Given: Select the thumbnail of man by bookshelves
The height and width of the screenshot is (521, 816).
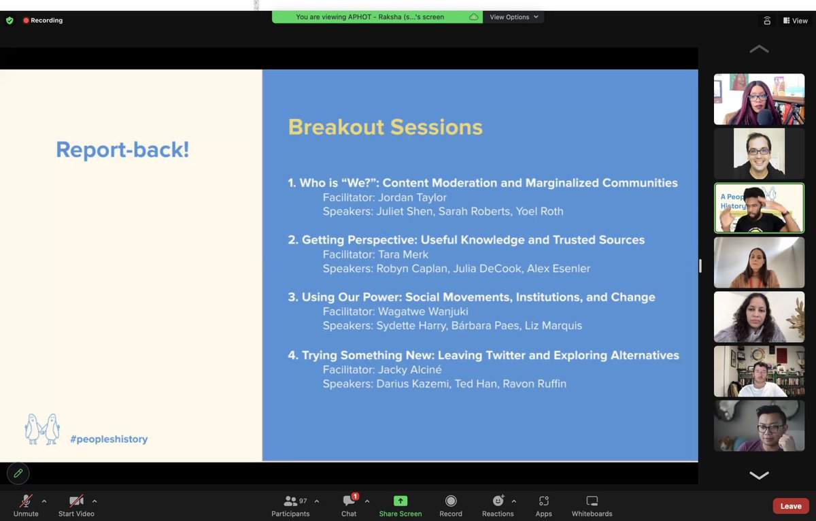Looking at the screenshot, I should point(759,371).
